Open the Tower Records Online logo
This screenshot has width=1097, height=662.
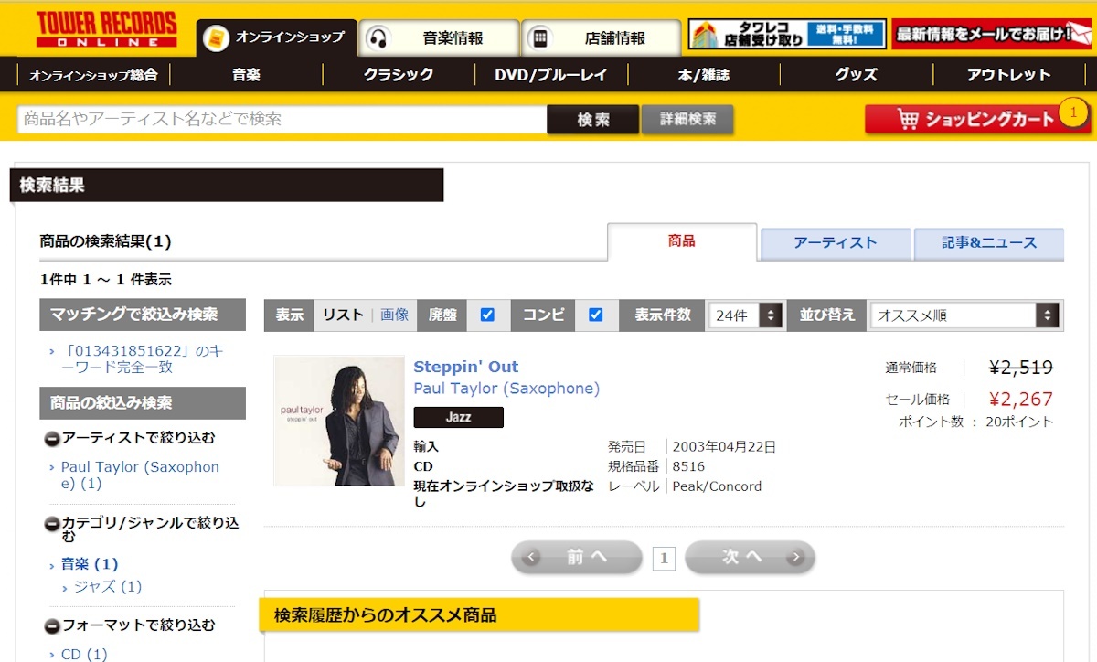pyautogui.click(x=106, y=28)
